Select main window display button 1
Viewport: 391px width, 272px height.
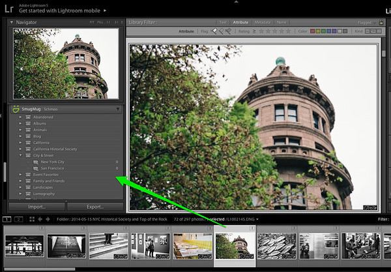tap(7, 219)
